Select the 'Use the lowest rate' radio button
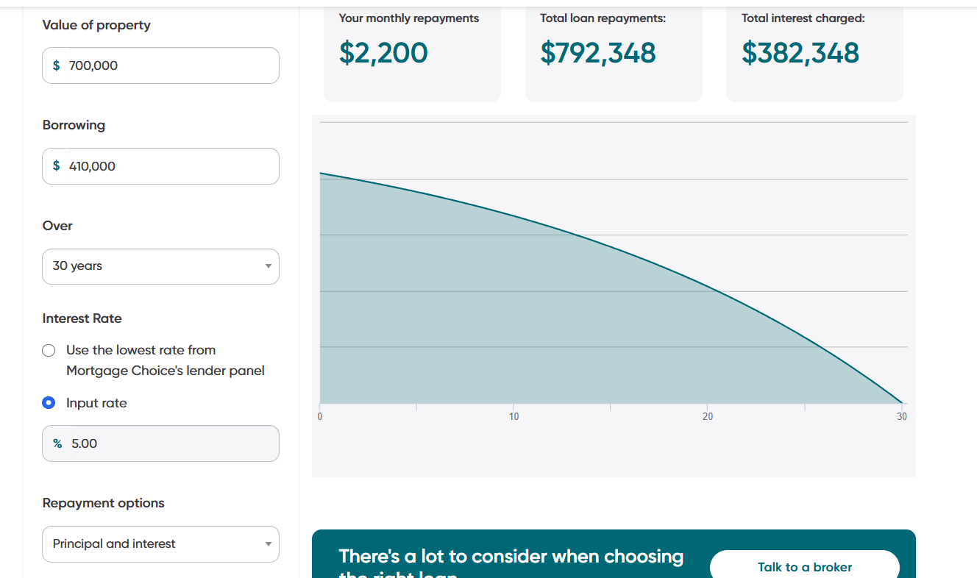The height and width of the screenshot is (578, 977). pyautogui.click(x=49, y=350)
